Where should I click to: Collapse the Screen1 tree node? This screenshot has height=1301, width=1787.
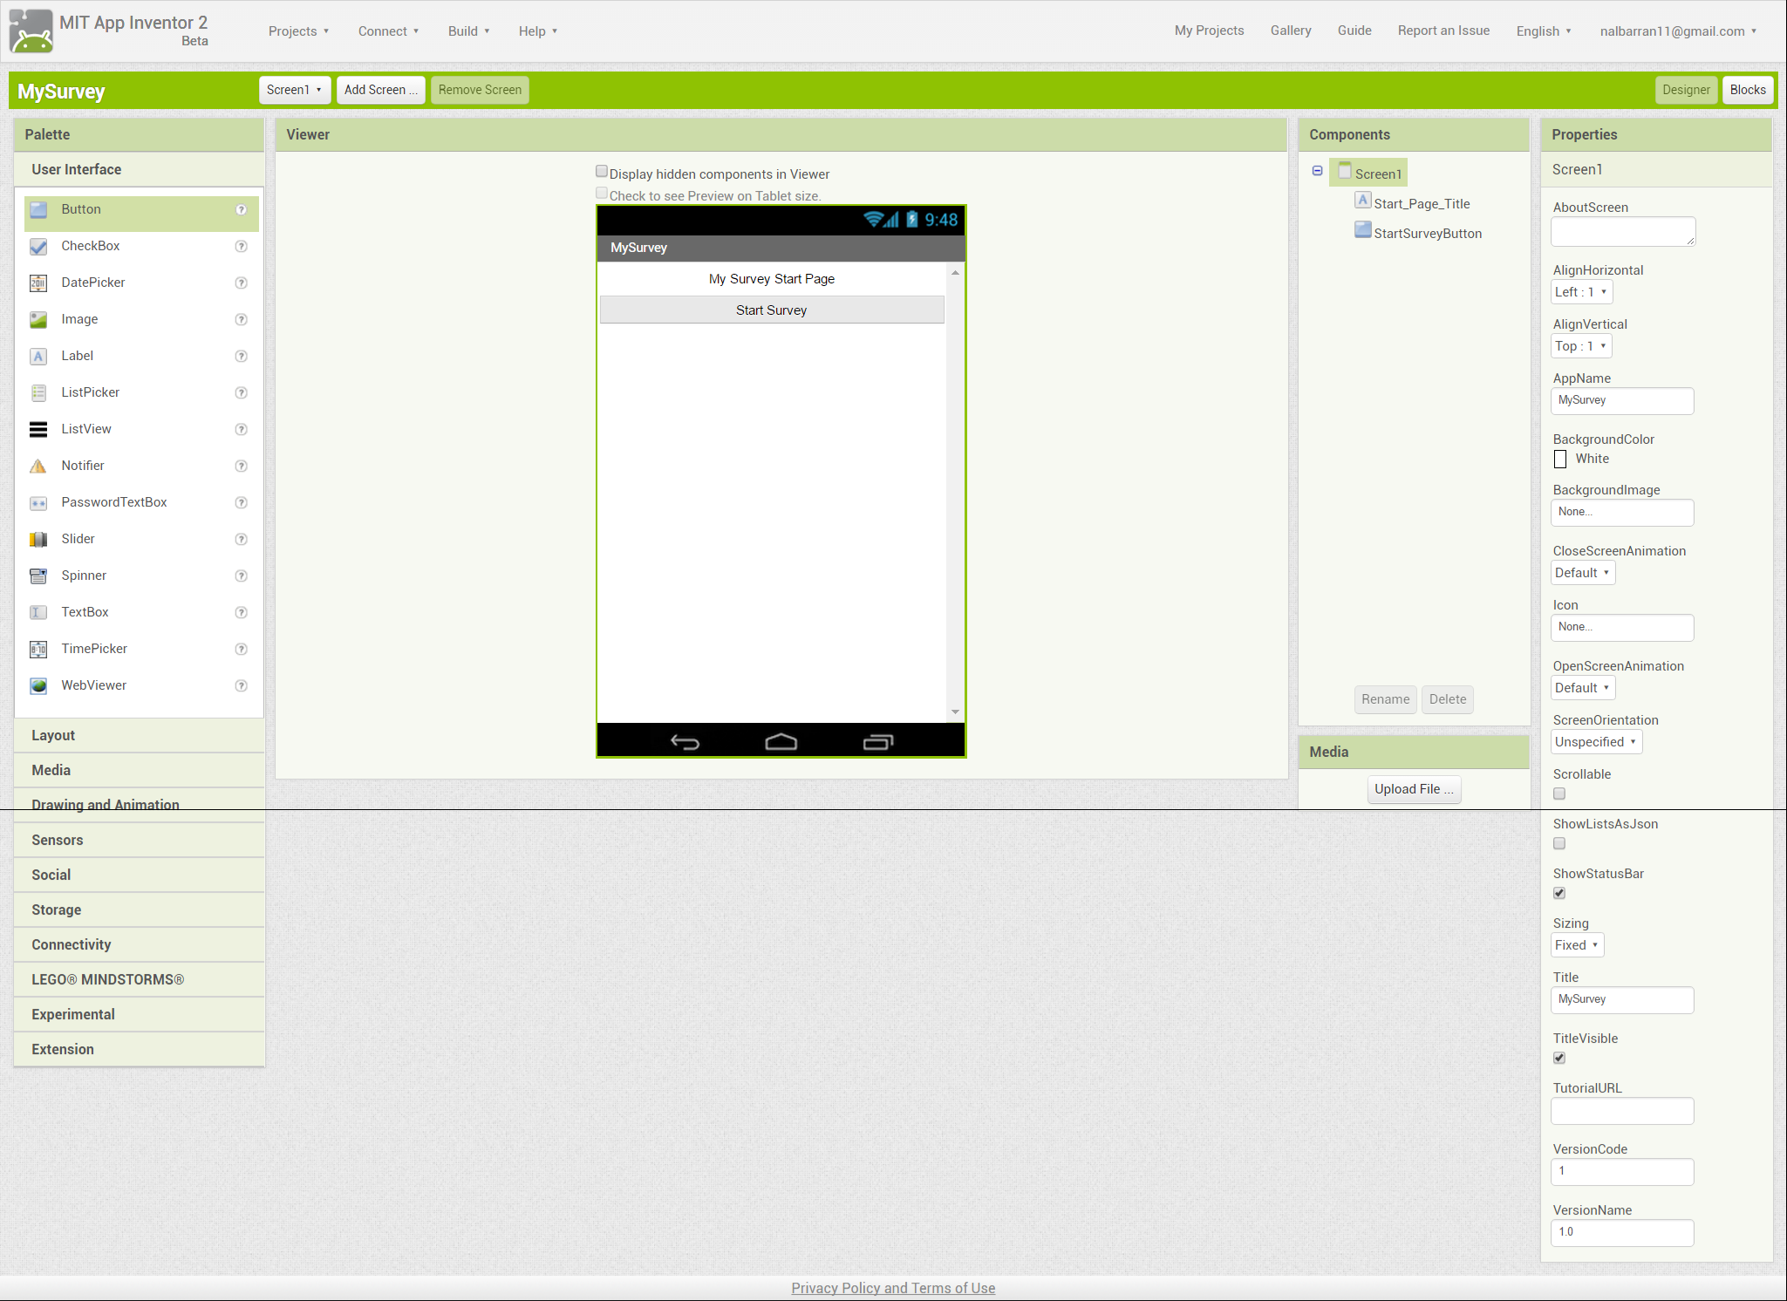[1318, 171]
